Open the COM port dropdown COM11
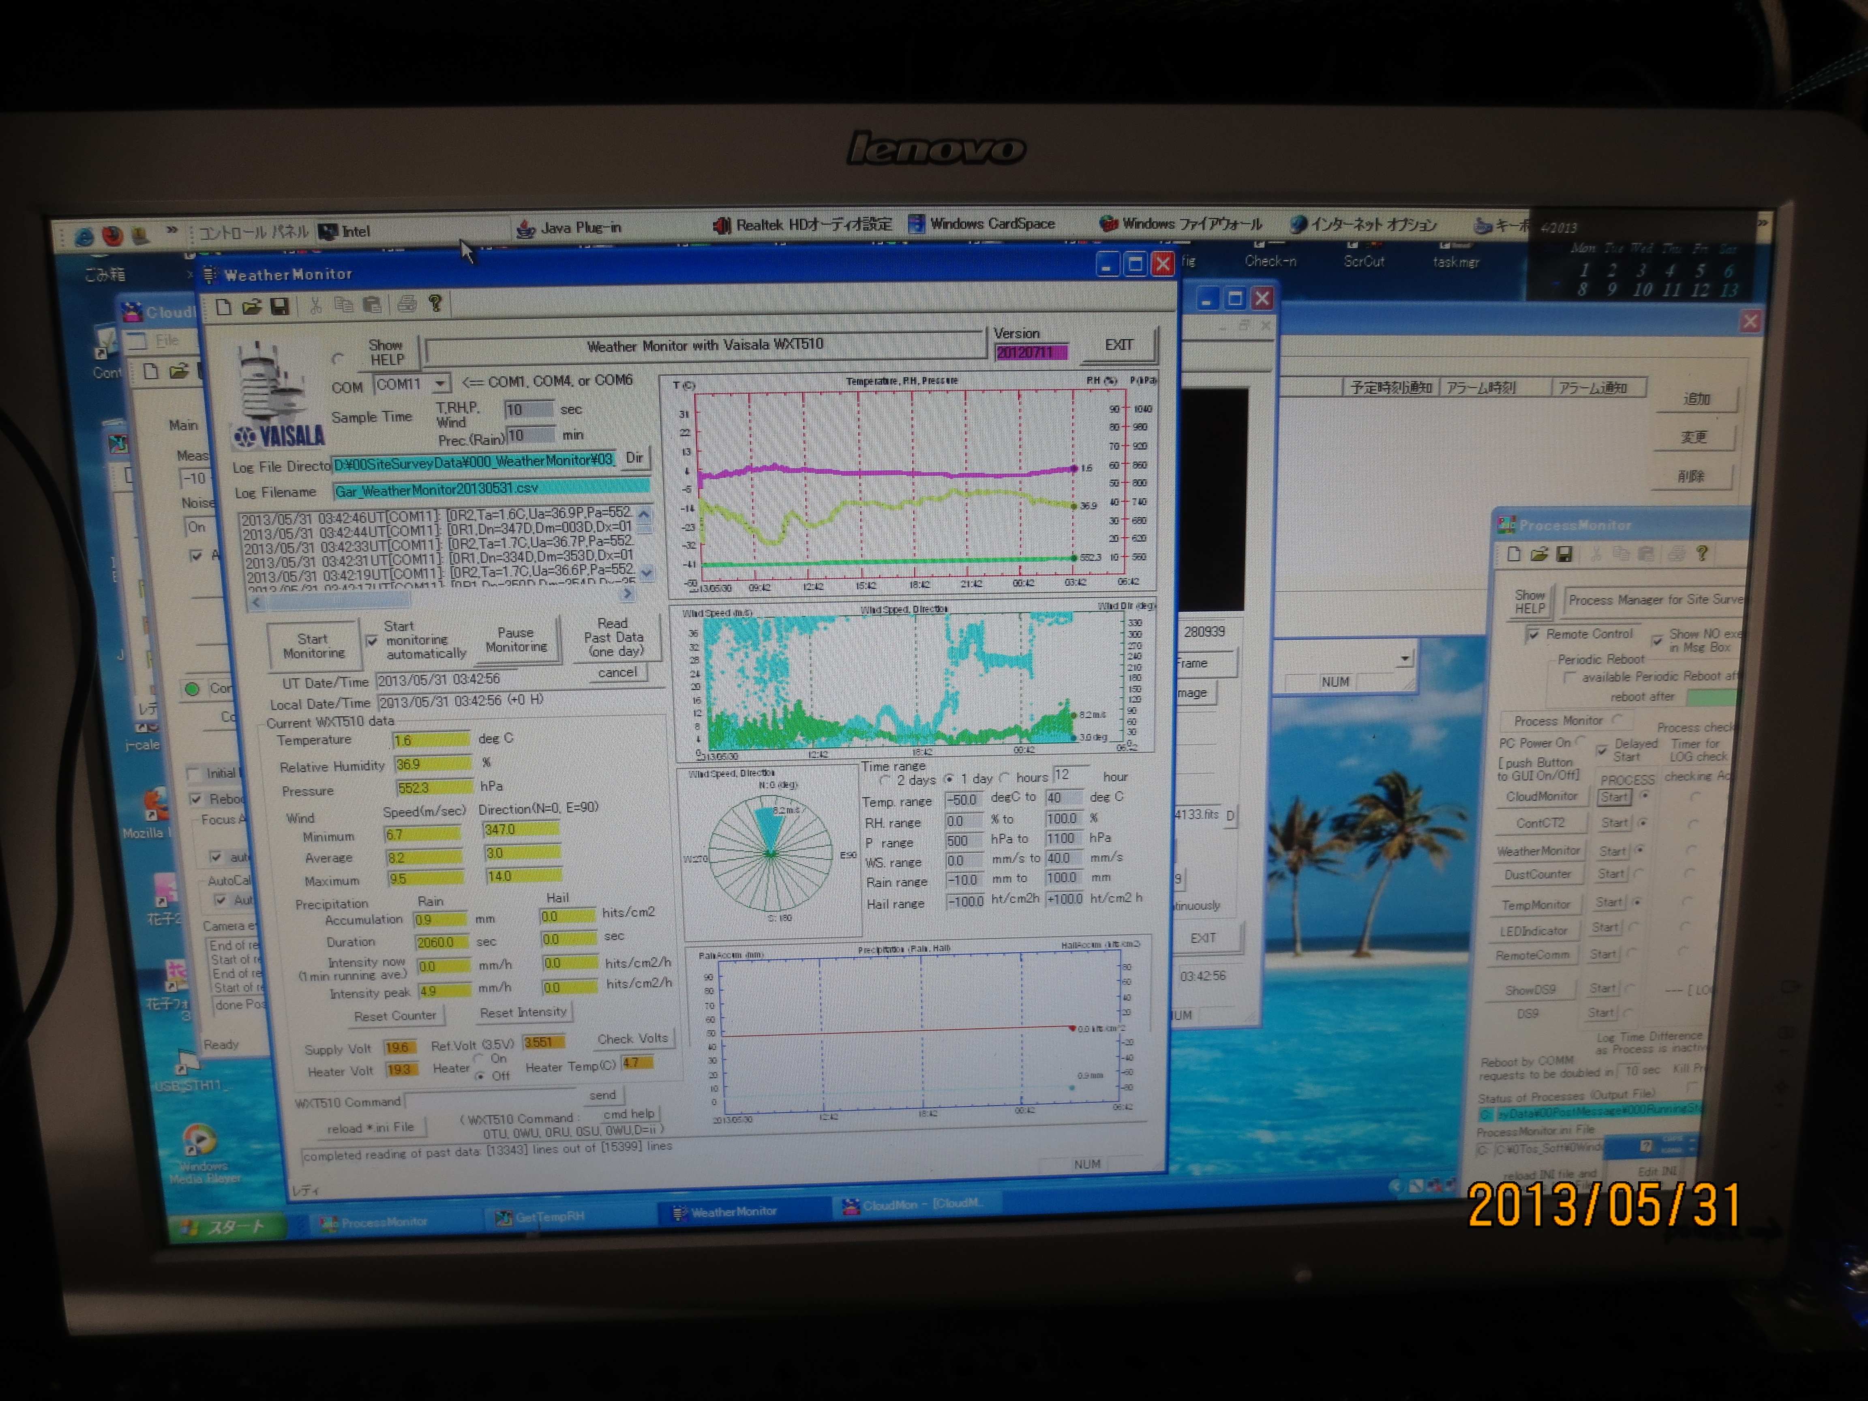This screenshot has width=1868, height=1401. [439, 384]
